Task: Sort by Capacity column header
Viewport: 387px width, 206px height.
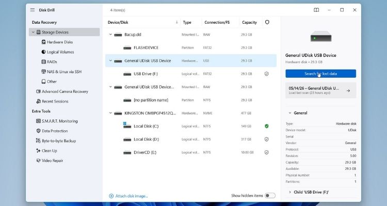Action: click(249, 23)
